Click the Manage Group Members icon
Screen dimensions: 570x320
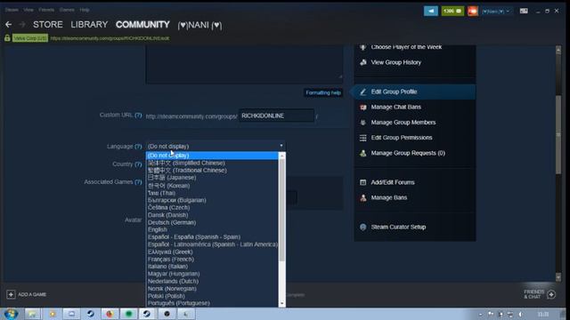(x=362, y=123)
